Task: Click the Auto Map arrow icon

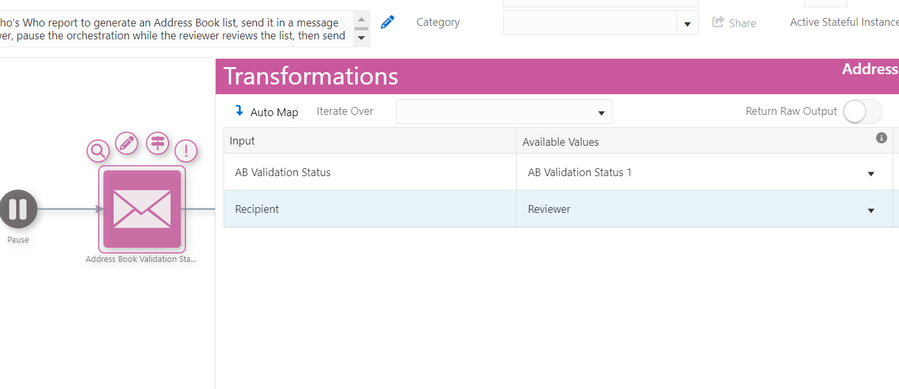Action: click(x=240, y=111)
